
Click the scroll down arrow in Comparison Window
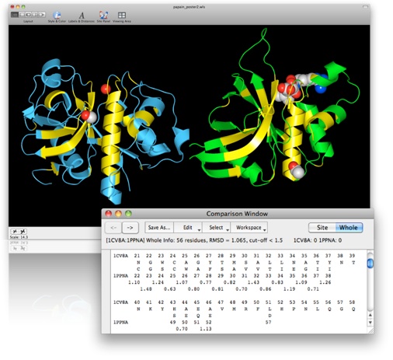coord(370,323)
